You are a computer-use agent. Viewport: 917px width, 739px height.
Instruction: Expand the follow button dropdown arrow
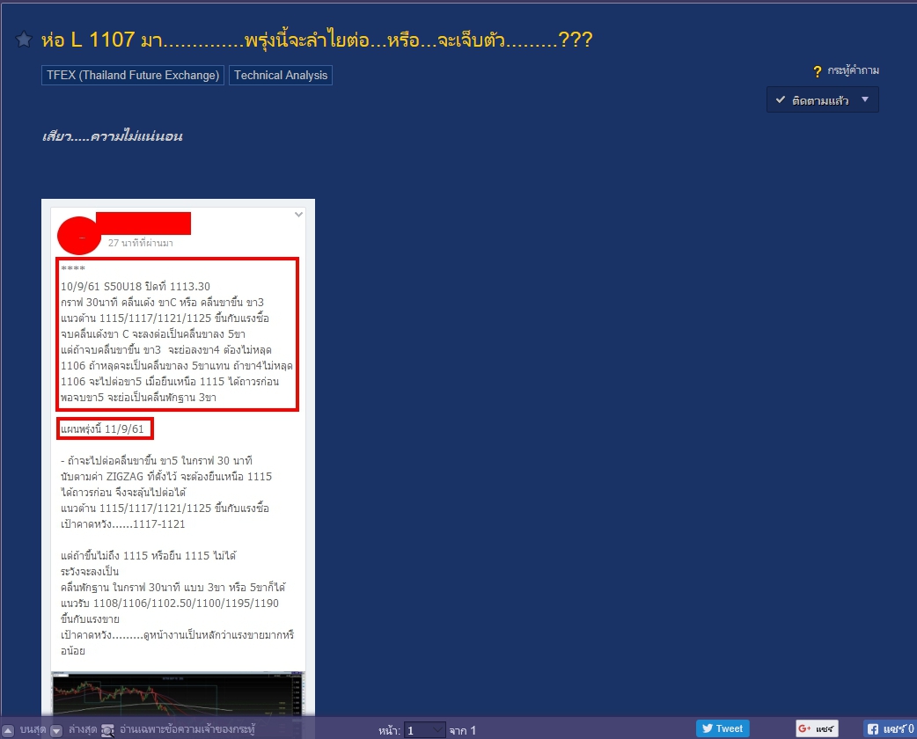click(865, 99)
